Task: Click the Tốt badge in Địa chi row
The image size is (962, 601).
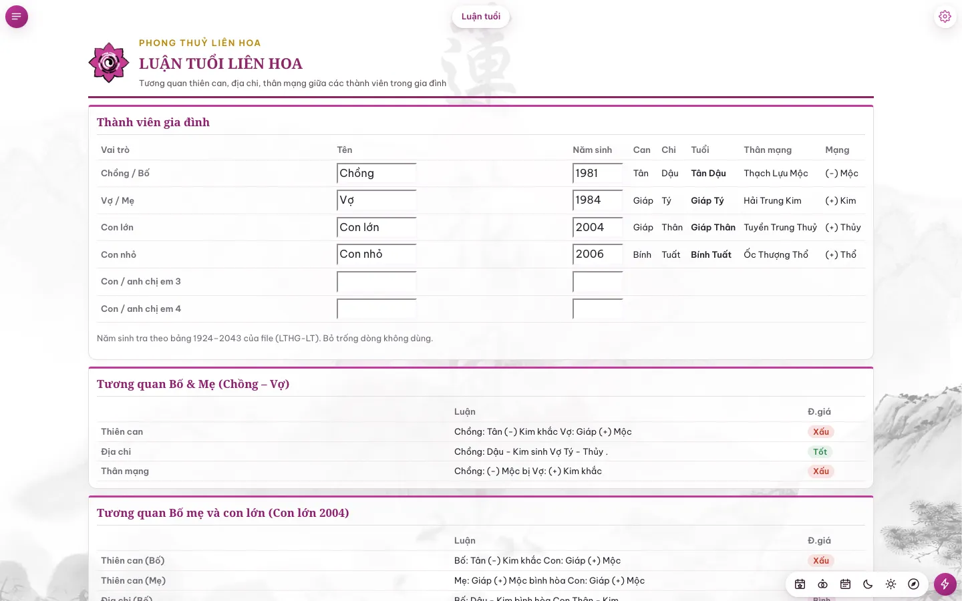Action: click(x=820, y=452)
